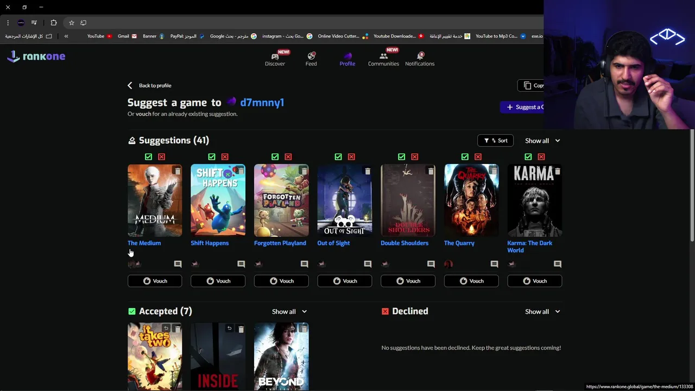Click trash icon on INSIDE accepted card

(x=241, y=329)
